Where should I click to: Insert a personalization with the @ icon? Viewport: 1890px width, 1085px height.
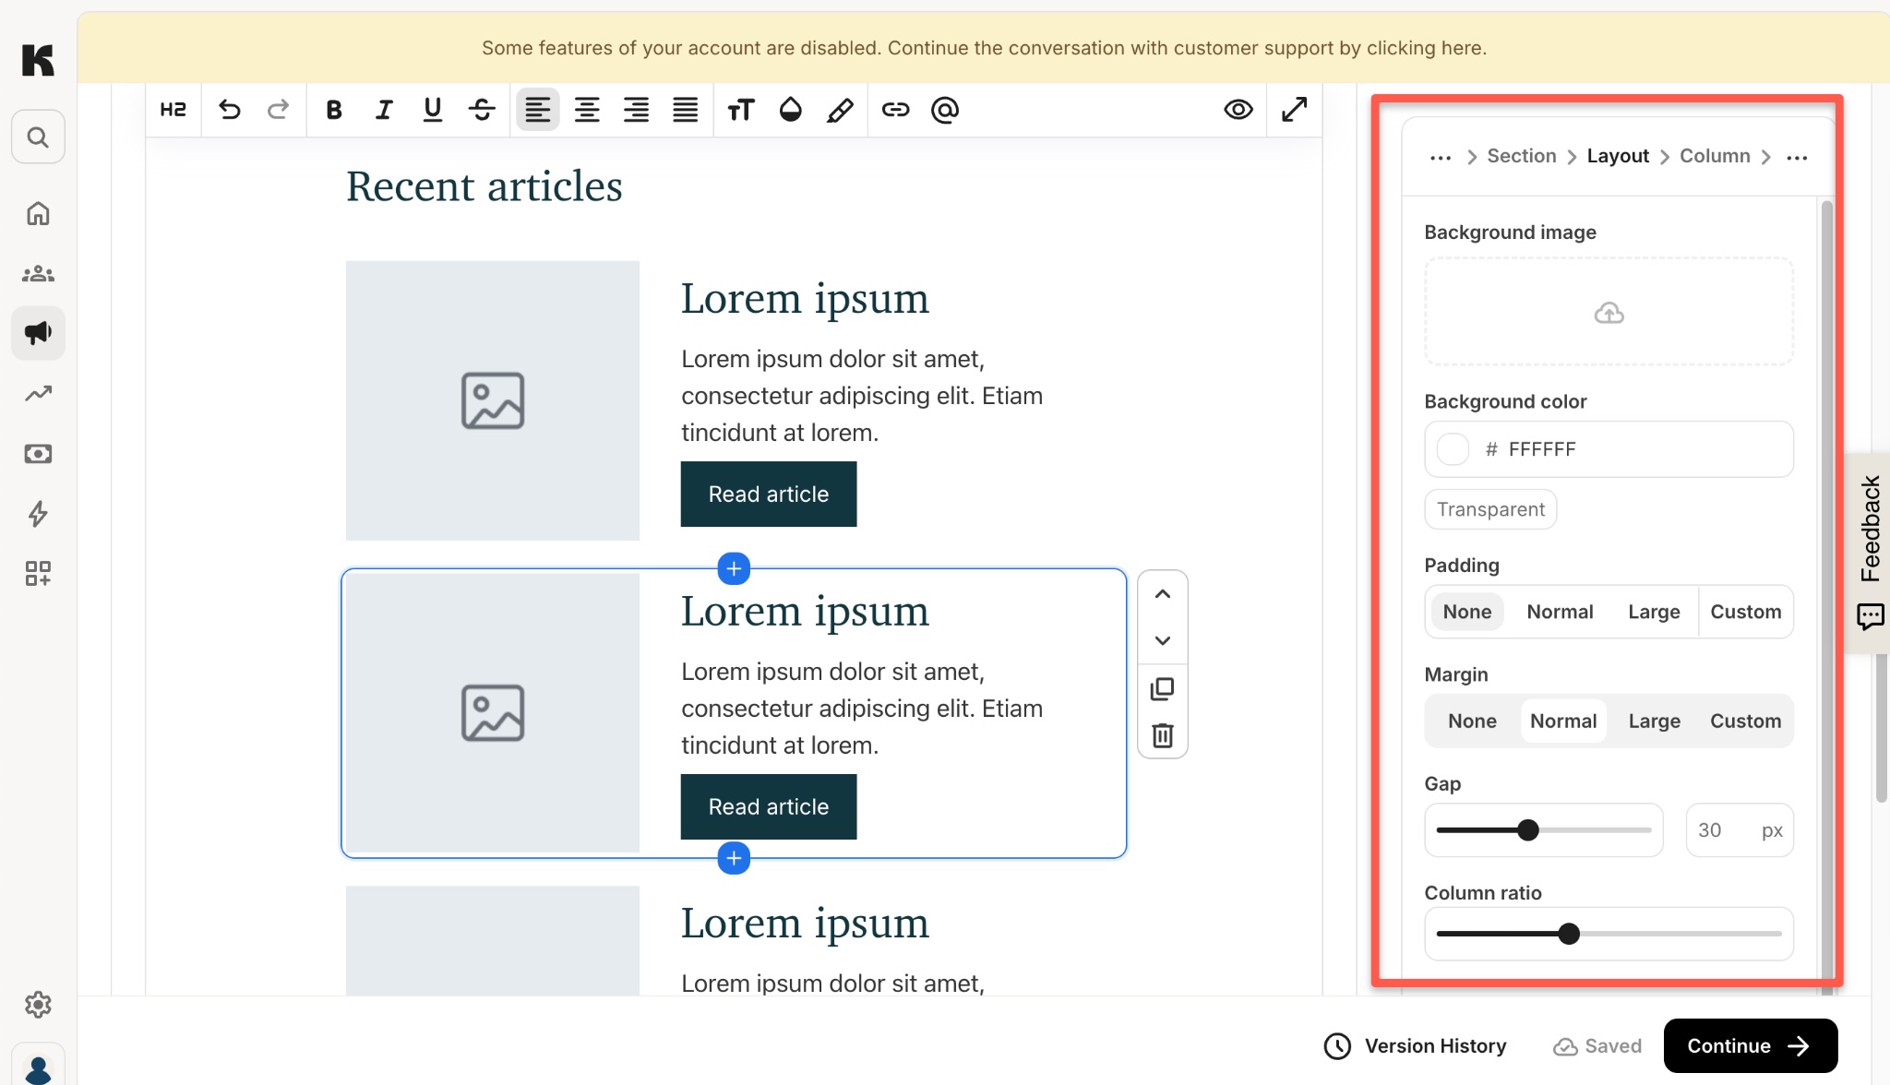coord(945,110)
